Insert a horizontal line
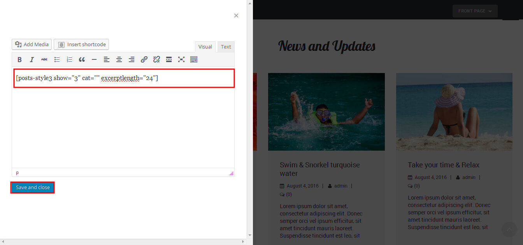Screen dimensions: 523x245 [x=94, y=59]
